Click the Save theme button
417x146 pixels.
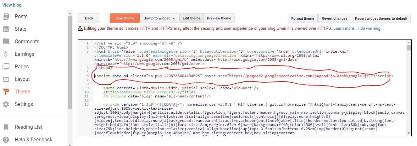point(125,18)
